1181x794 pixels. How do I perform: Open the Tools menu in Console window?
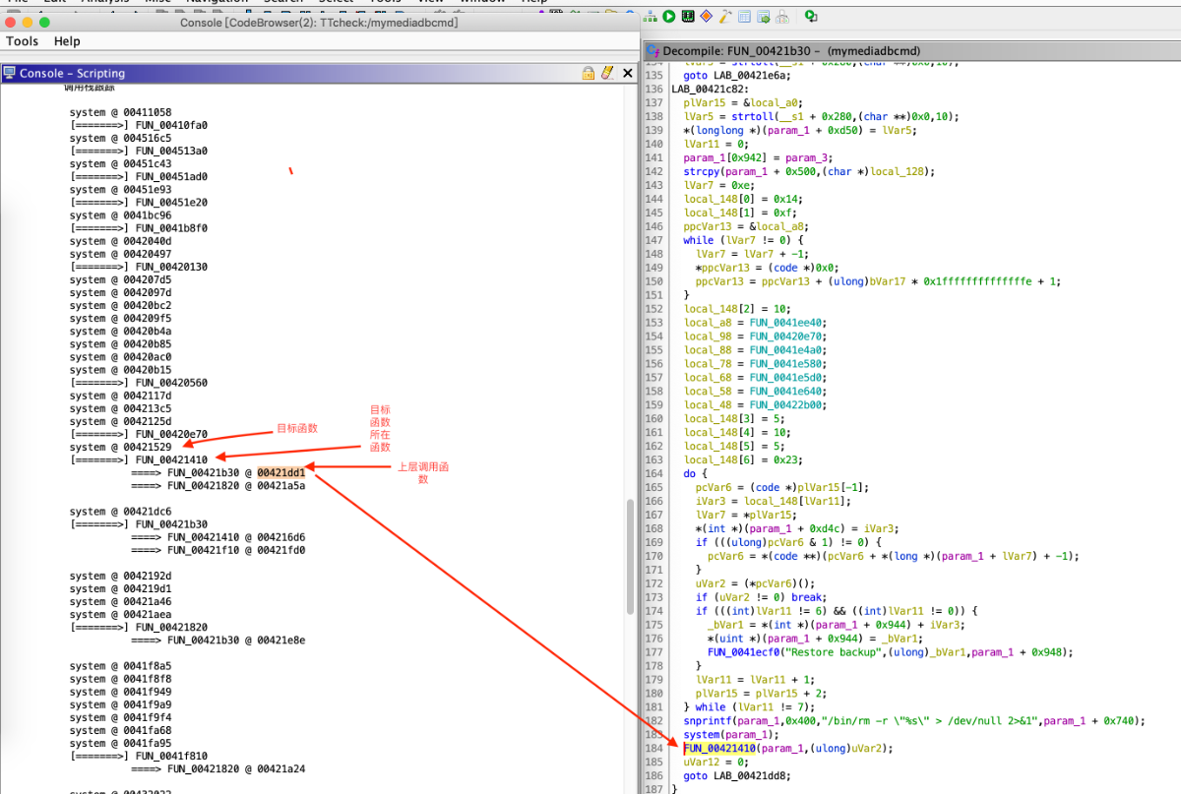22,41
